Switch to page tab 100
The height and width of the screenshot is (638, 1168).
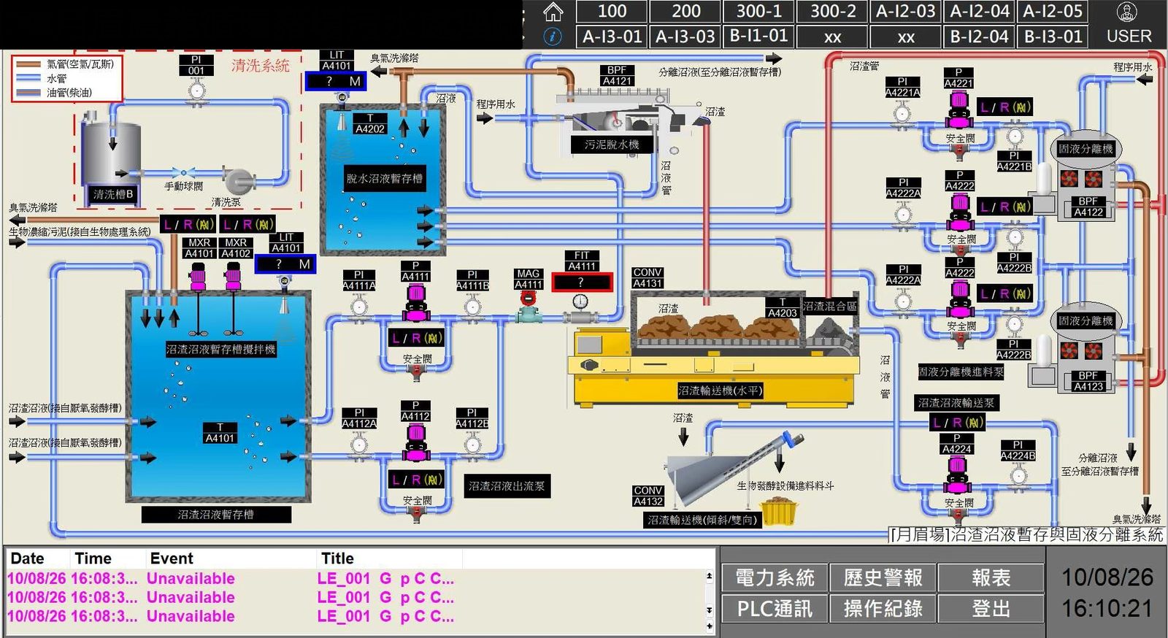pyautogui.click(x=612, y=11)
